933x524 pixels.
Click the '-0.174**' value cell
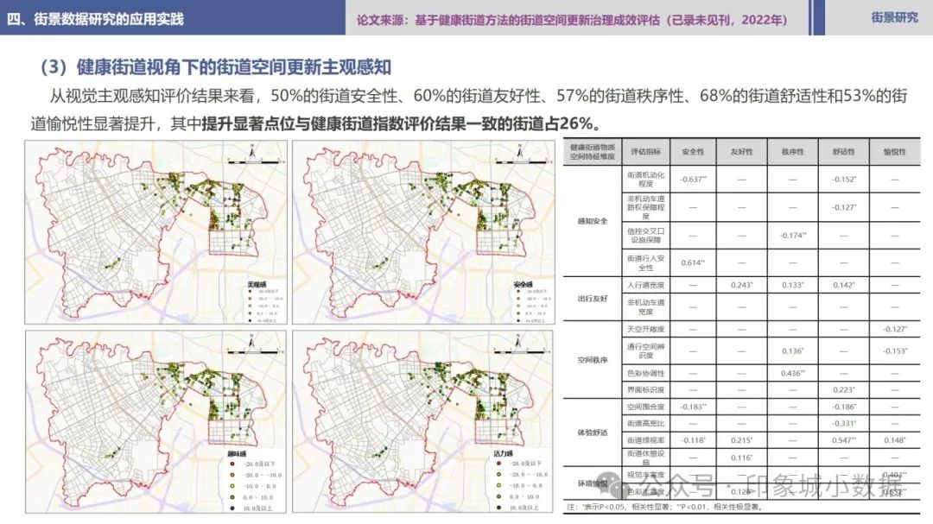[792, 235]
